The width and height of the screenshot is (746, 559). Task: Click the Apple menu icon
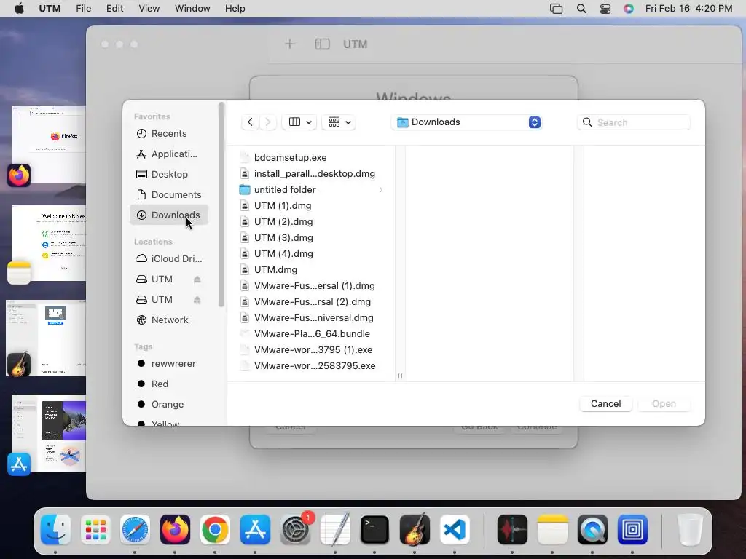[19, 8]
